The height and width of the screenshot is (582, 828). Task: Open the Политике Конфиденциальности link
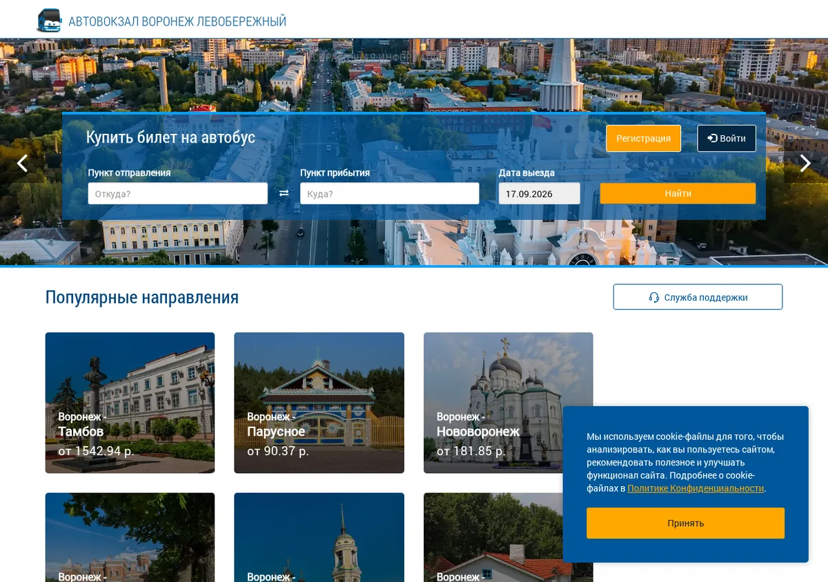(696, 488)
